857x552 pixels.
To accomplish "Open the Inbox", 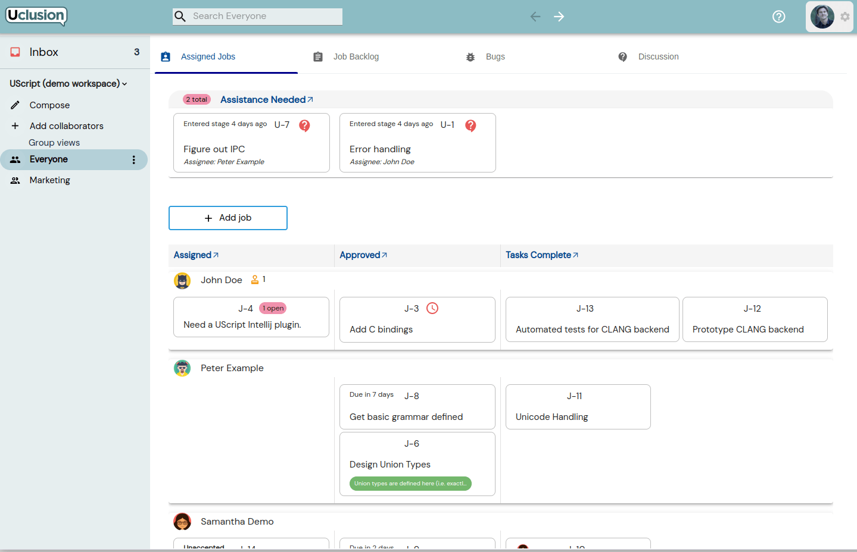I will (44, 52).
